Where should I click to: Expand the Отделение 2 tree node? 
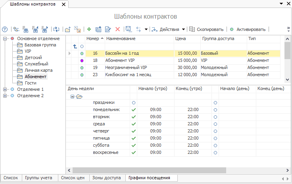[5, 96]
